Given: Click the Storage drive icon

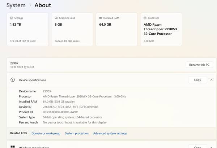Looking at the screenshot, I should (12, 18).
